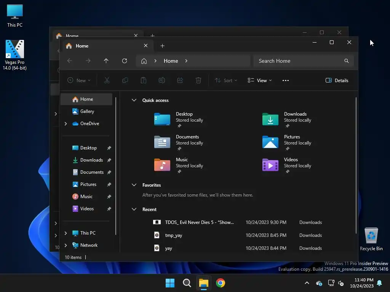Open taskbar Search

[187, 283]
